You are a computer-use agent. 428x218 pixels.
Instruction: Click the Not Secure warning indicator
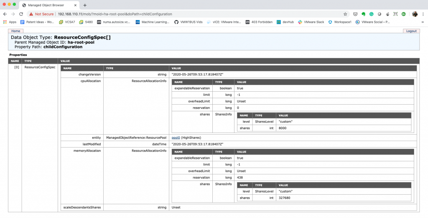41,14
